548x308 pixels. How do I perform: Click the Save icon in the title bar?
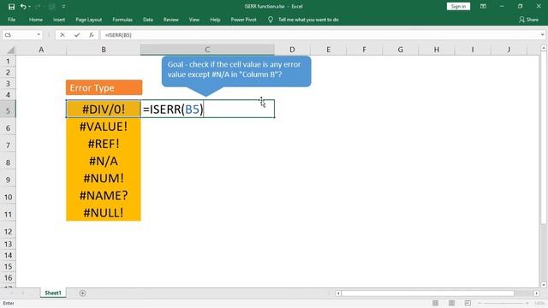coord(11,6)
